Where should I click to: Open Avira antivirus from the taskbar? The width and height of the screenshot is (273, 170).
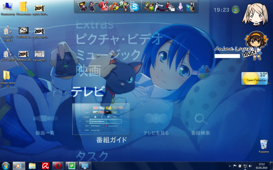point(45,166)
